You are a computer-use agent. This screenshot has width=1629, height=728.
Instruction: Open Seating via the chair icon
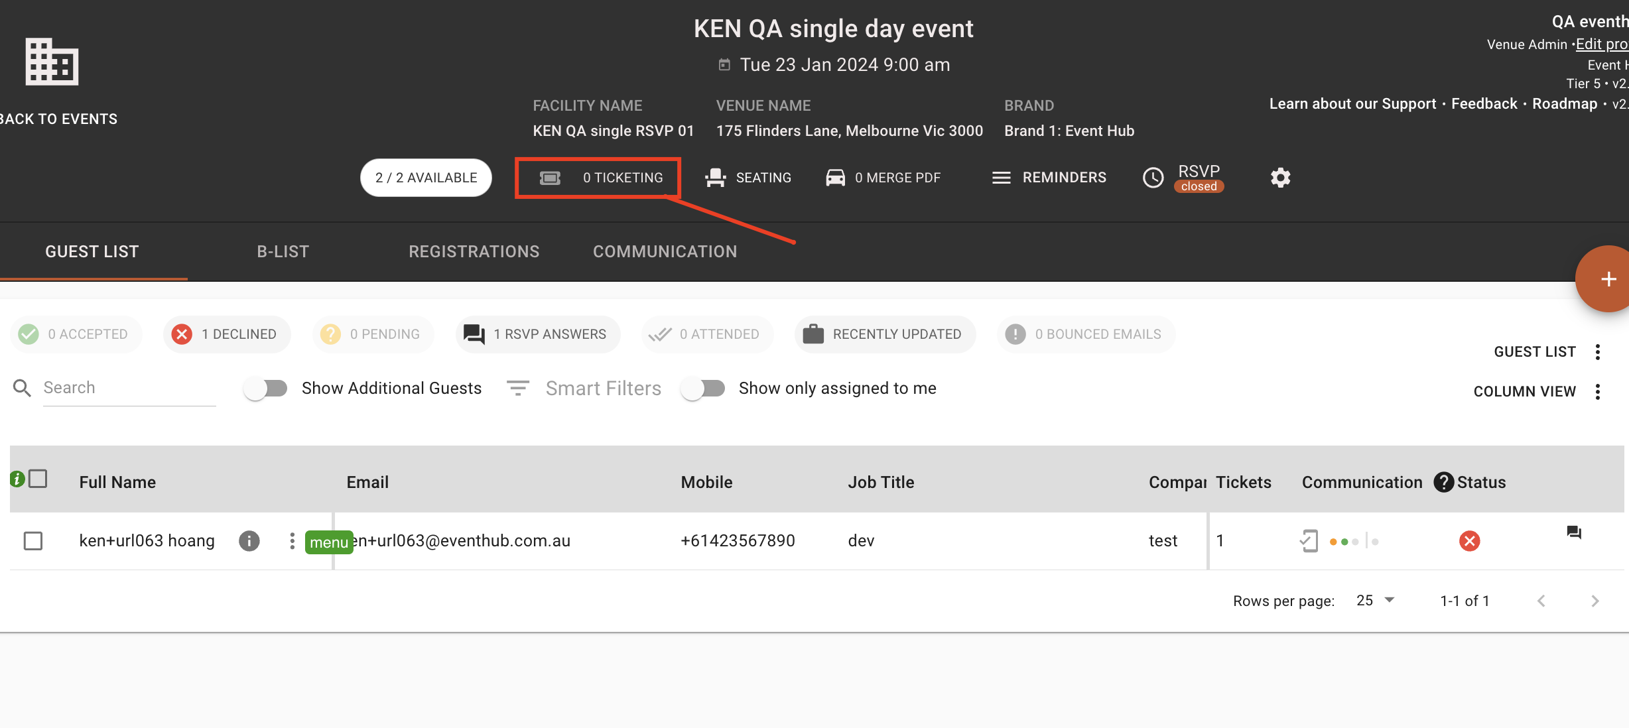(x=715, y=178)
